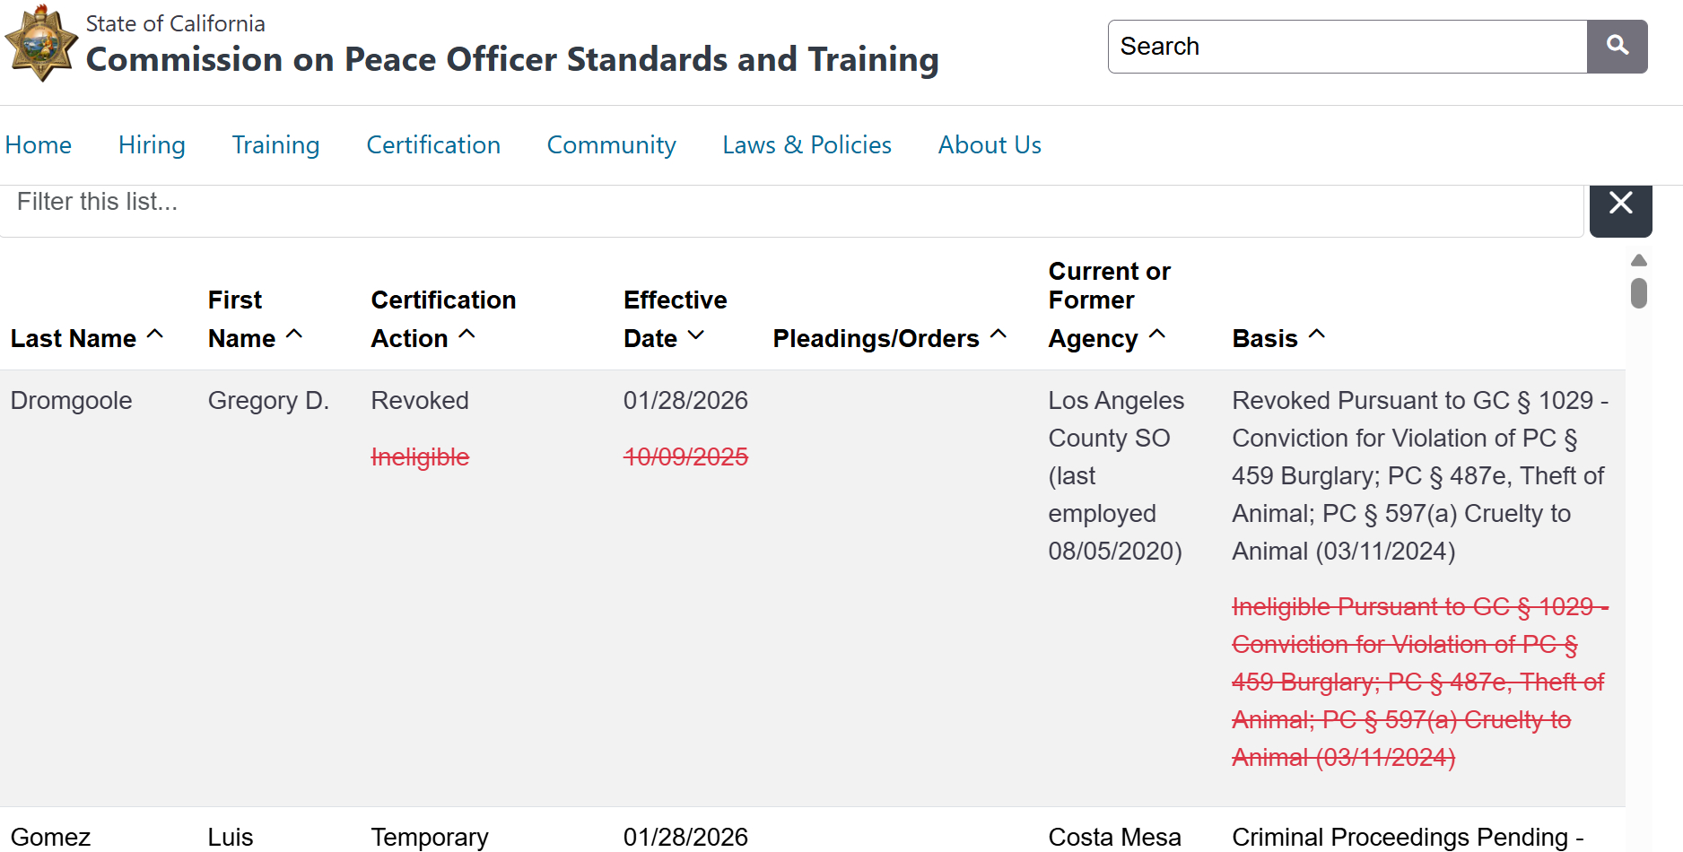Focus the 'Filter this list...' text box
The height and width of the screenshot is (852, 1683).
[x=789, y=203]
